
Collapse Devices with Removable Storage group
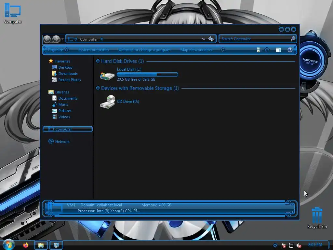[x=98, y=88]
